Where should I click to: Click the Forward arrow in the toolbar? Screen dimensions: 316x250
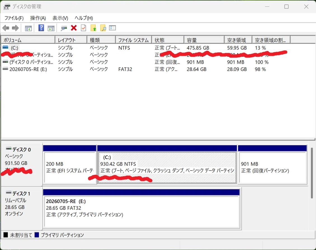[x=15, y=28]
